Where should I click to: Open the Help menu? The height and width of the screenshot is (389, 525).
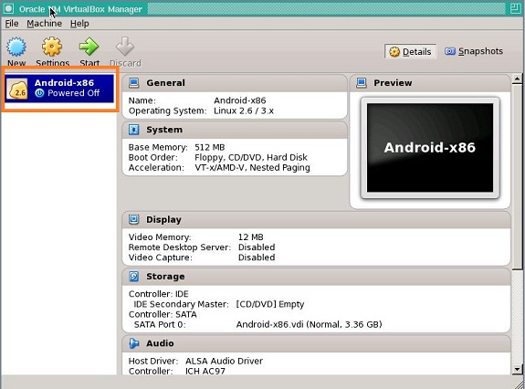79,24
